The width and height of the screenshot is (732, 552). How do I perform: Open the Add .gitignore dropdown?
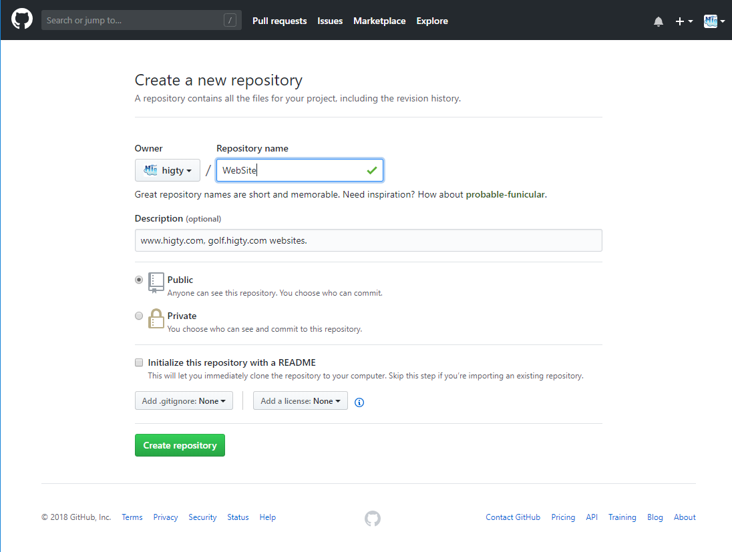[184, 400]
